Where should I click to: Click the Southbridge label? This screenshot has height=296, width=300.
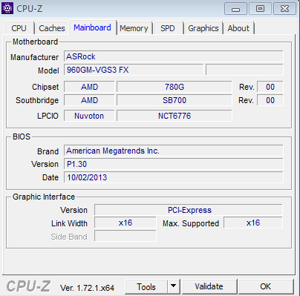[37, 100]
